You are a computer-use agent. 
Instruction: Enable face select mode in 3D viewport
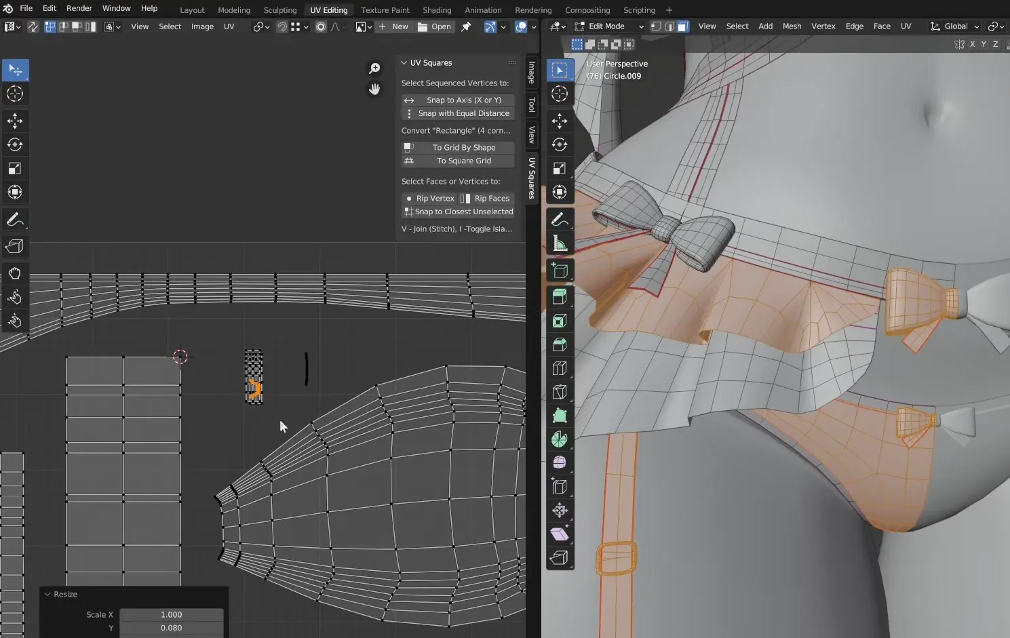coord(683,26)
